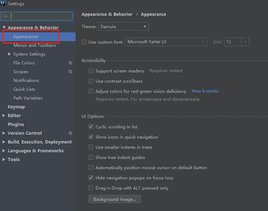Image resolution: width=268 pixels, height=211 pixels.
Task: Click the project-level icon beside Scopes
Action: tap(70, 72)
